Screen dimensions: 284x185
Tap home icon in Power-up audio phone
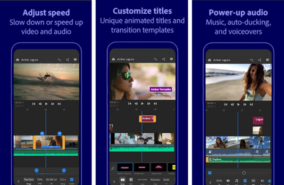[209, 60]
